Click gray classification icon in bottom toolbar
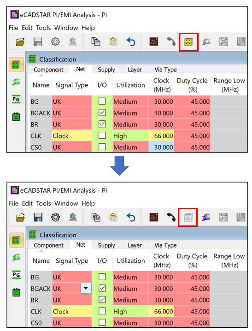 (188, 218)
